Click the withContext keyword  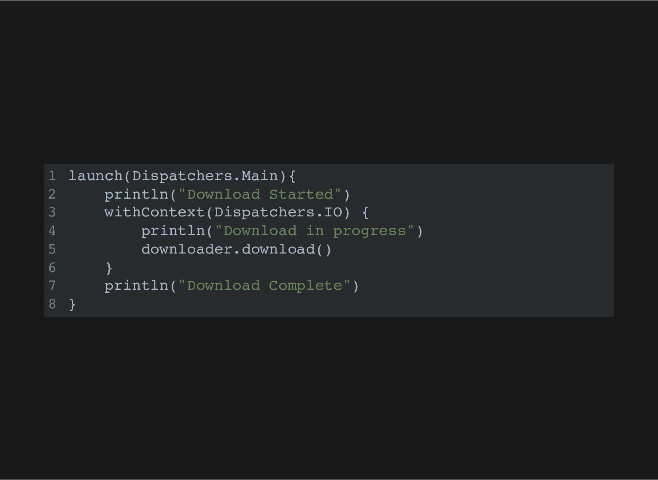click(154, 212)
